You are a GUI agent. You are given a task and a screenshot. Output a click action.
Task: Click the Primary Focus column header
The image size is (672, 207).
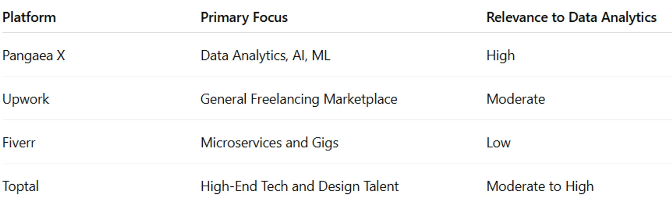pyautogui.click(x=244, y=17)
